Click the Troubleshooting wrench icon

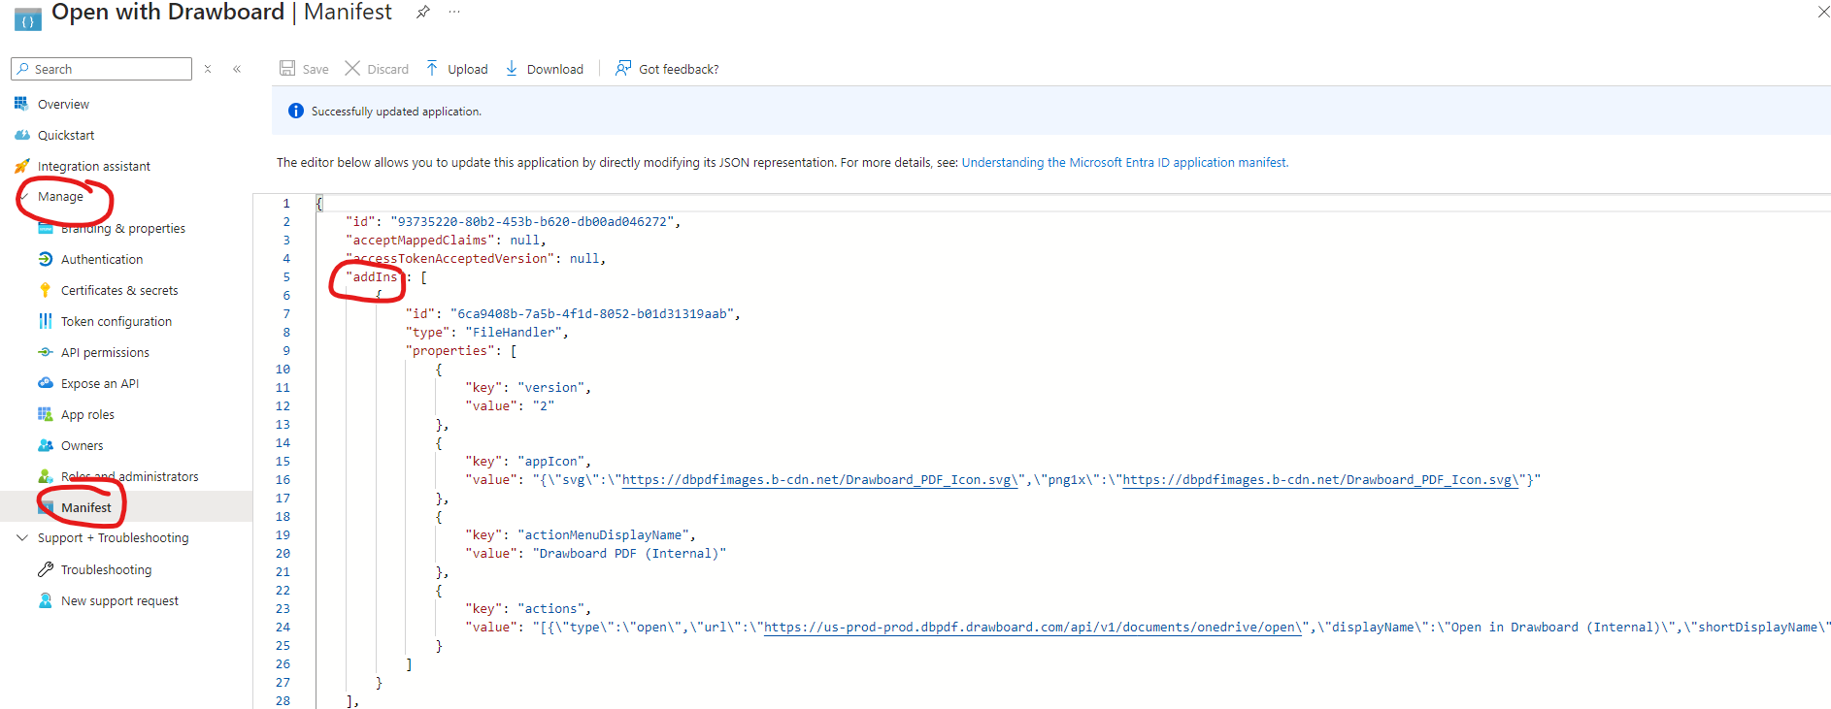pos(45,569)
